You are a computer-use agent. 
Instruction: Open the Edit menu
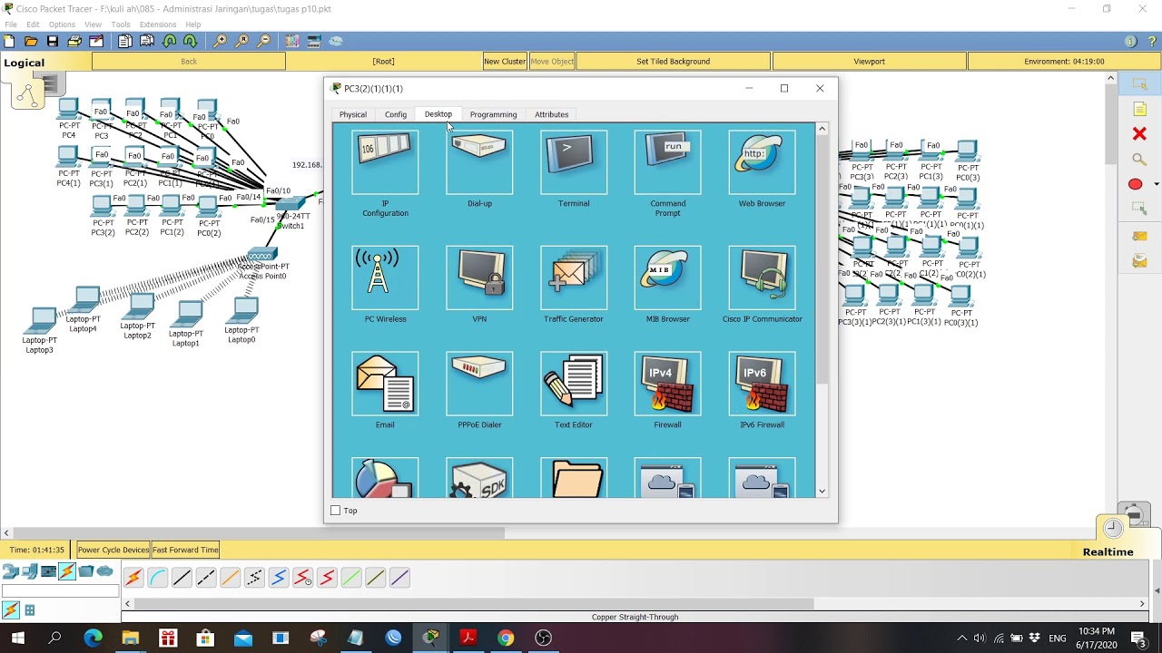34,24
